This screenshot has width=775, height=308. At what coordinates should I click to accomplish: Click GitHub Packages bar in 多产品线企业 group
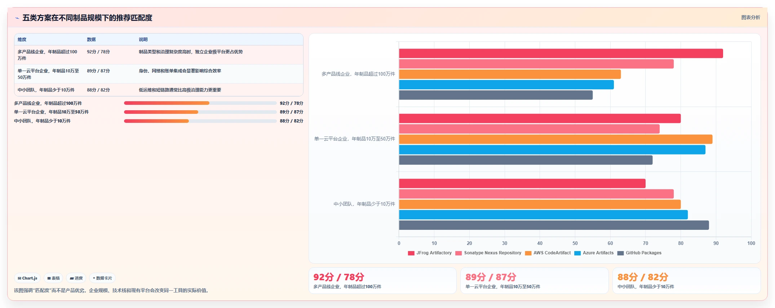[496, 95]
